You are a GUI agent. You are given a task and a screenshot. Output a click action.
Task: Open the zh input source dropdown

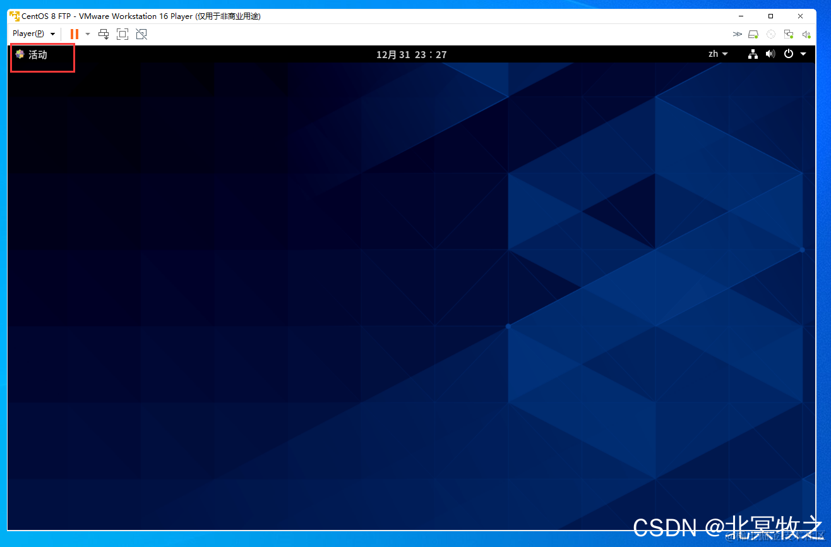click(x=718, y=54)
